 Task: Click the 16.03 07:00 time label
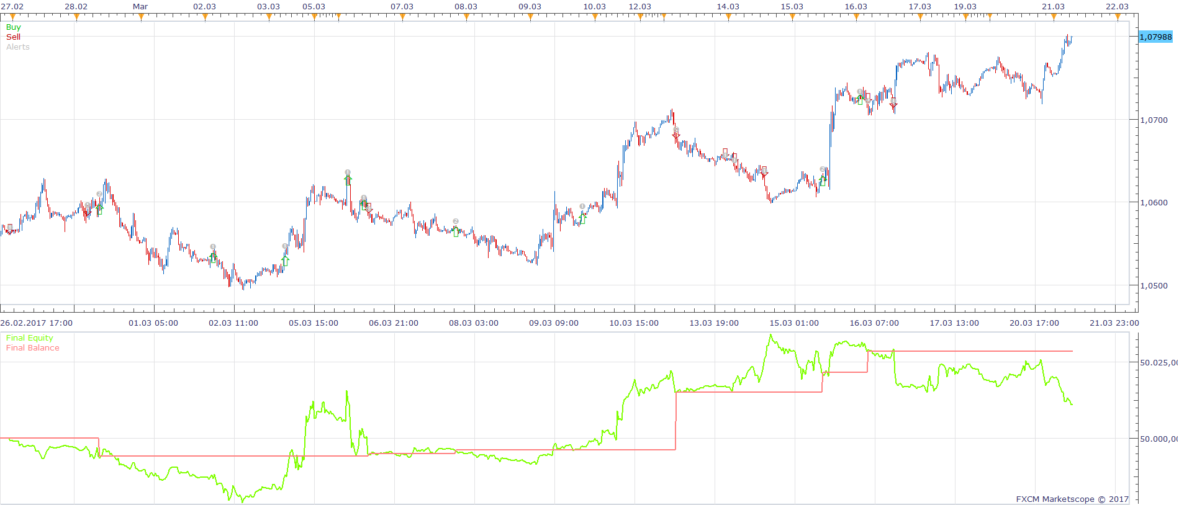click(874, 323)
